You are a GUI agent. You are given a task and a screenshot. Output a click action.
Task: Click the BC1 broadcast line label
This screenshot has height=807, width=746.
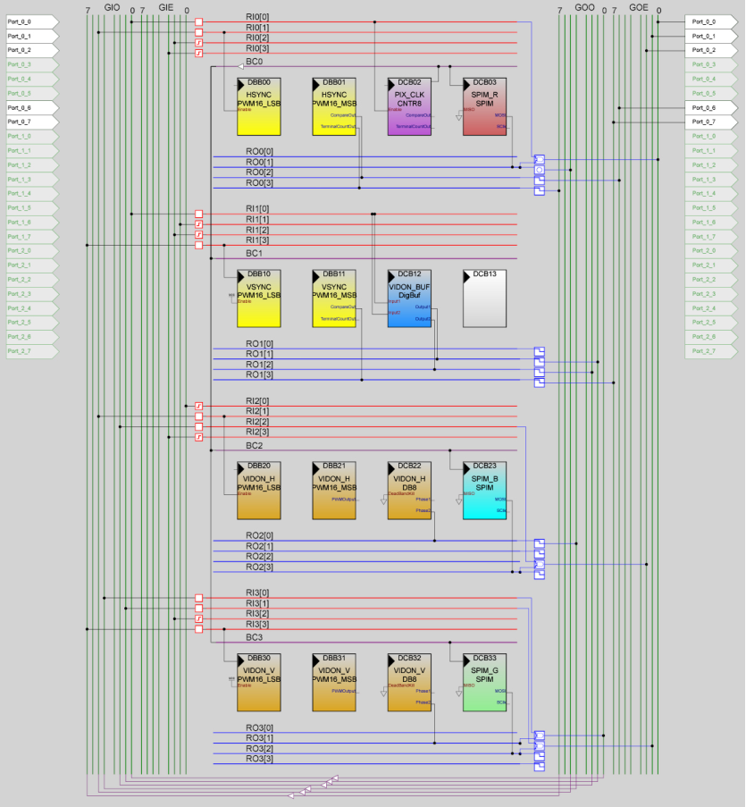254,253
